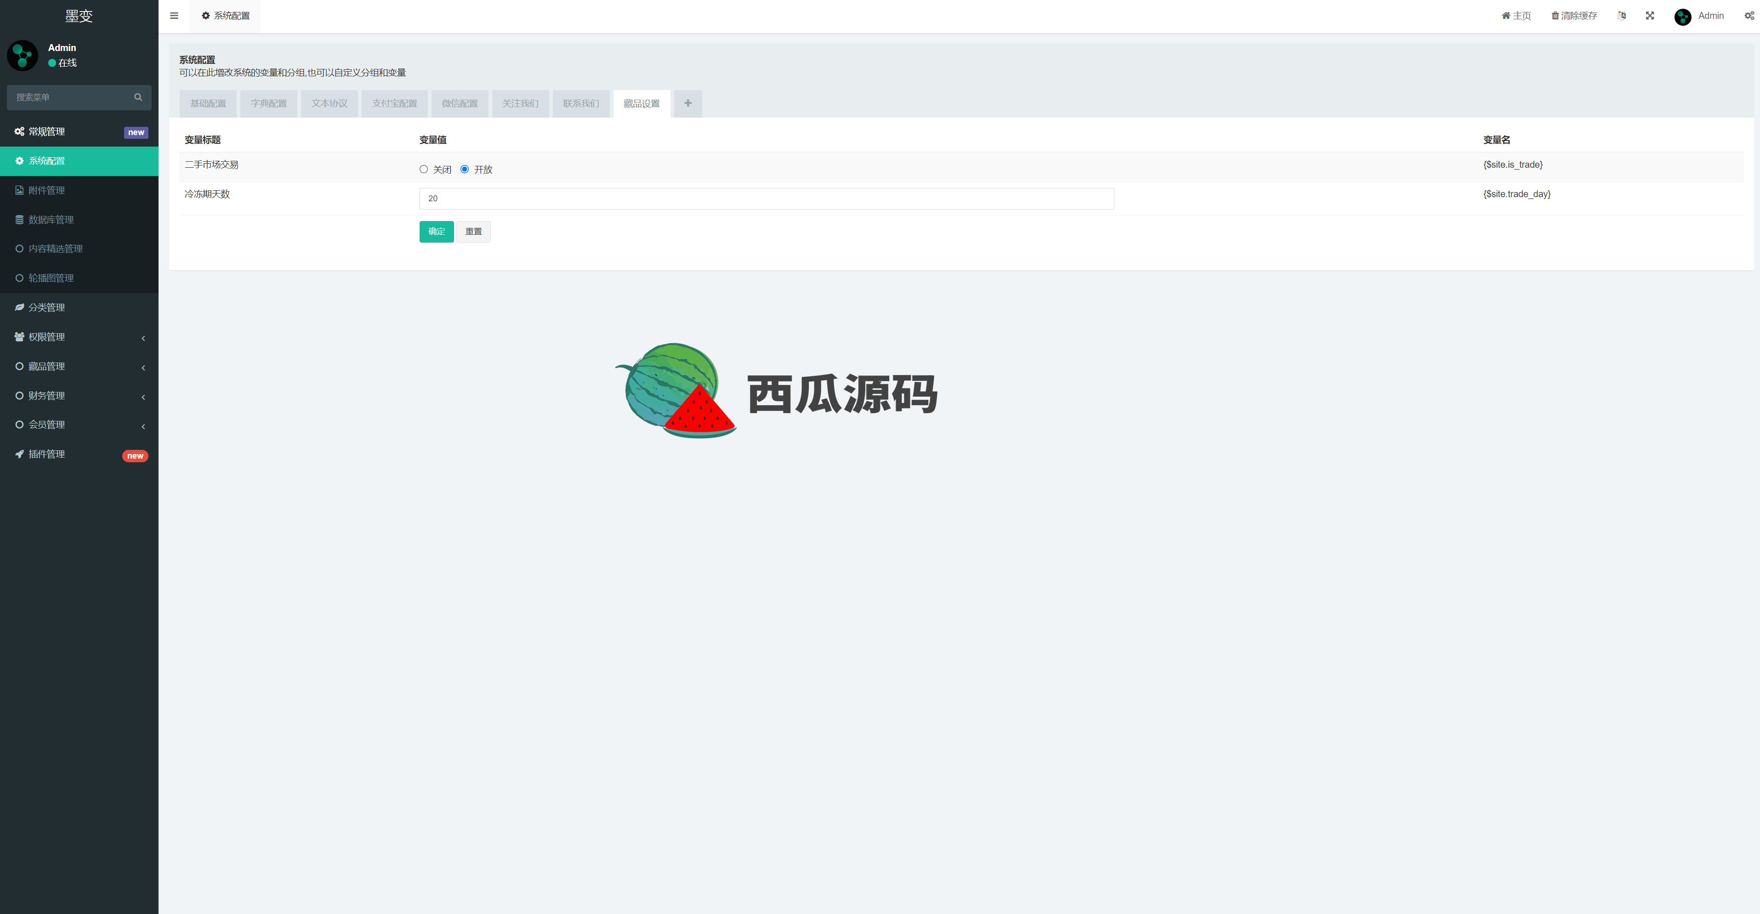Image resolution: width=1760 pixels, height=914 pixels.
Task: Open 附件管理 in sidebar
Action: click(x=79, y=191)
